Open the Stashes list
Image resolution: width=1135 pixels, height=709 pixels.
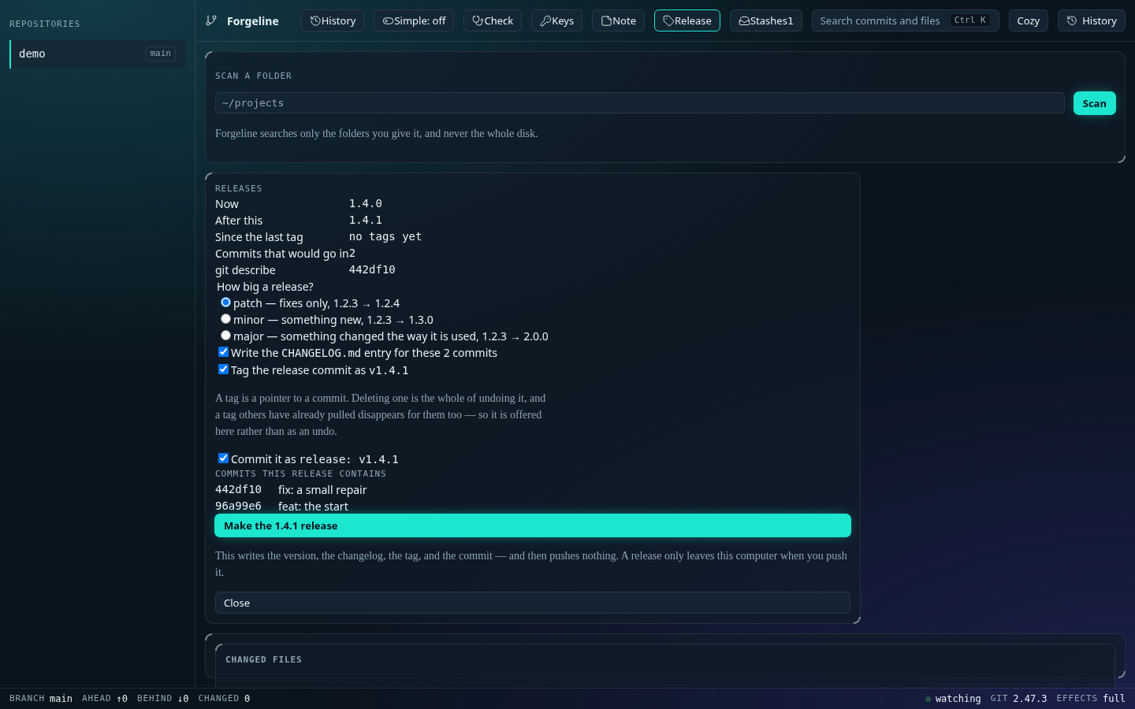(x=766, y=20)
